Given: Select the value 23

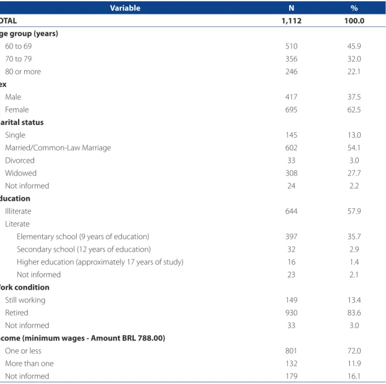Looking at the screenshot, I should [291, 274].
